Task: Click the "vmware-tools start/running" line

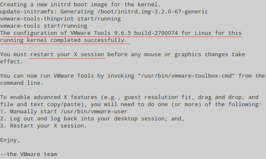Action: pyautogui.click(x=44, y=26)
